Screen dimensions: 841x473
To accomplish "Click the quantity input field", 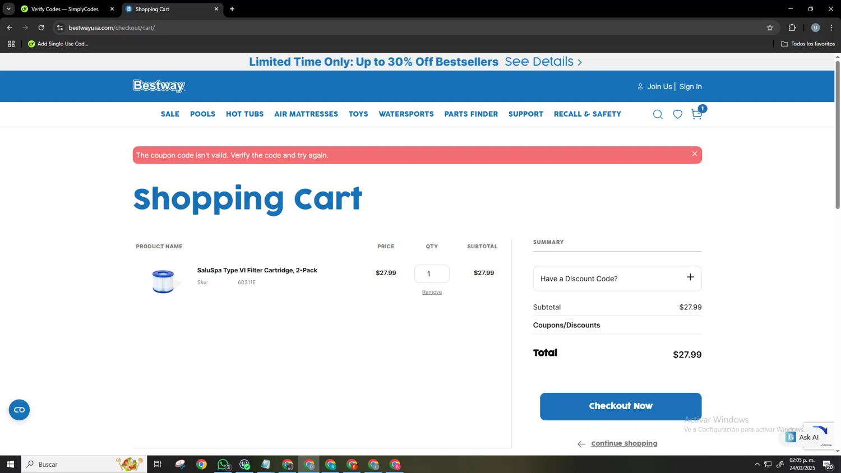I will pyautogui.click(x=432, y=273).
